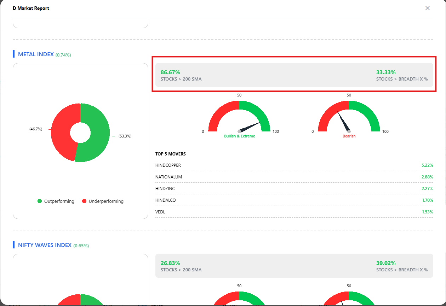The width and height of the screenshot is (446, 306).
Task: Click the Bullish & Extreme gauge
Action: [239, 117]
